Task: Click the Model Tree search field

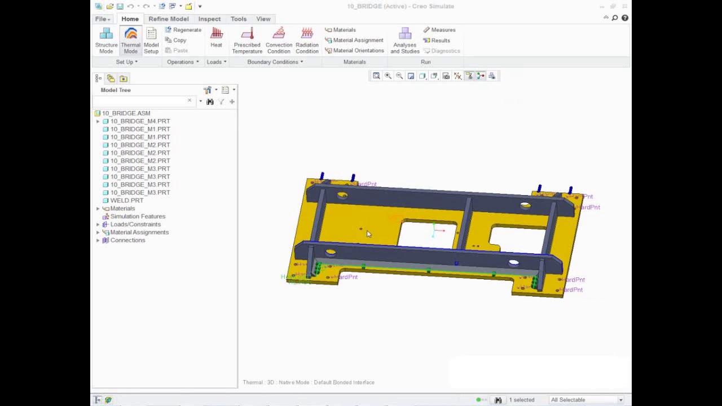Action: tap(140, 101)
